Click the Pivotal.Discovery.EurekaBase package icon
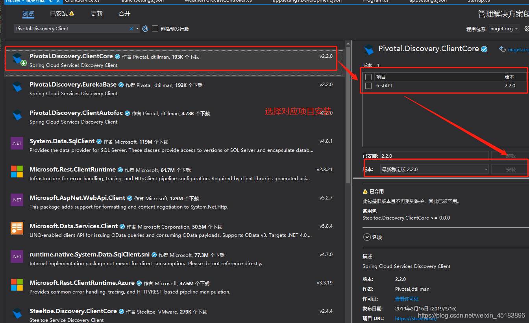This screenshot has width=529, height=323. tap(17, 87)
